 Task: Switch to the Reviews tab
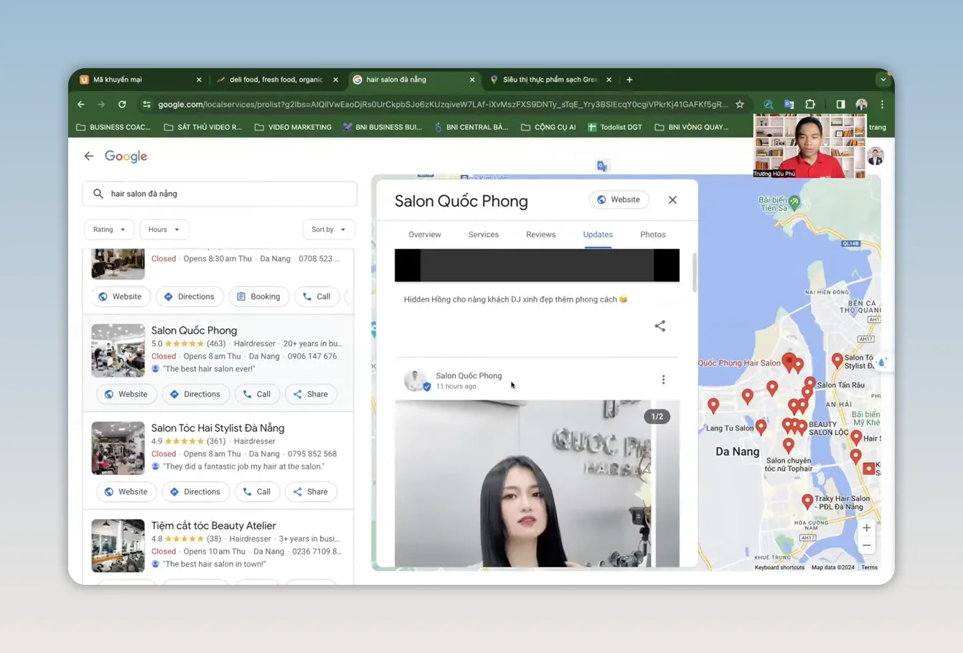click(x=541, y=235)
